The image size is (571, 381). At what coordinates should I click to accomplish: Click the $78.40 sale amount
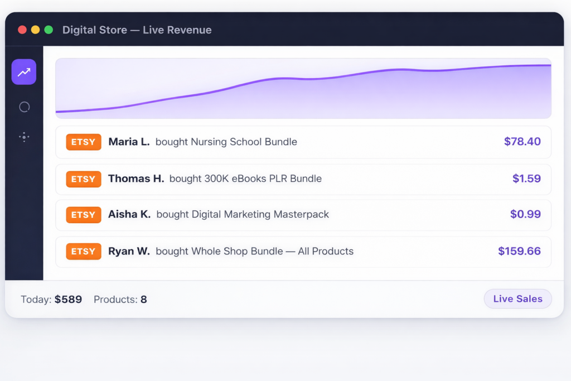(x=522, y=142)
